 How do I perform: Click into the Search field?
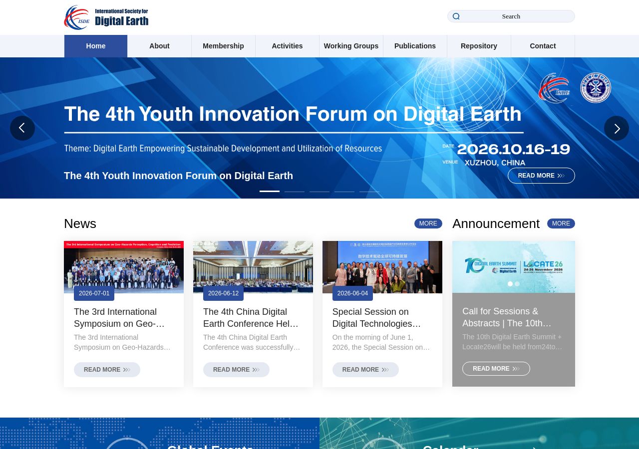[511, 16]
